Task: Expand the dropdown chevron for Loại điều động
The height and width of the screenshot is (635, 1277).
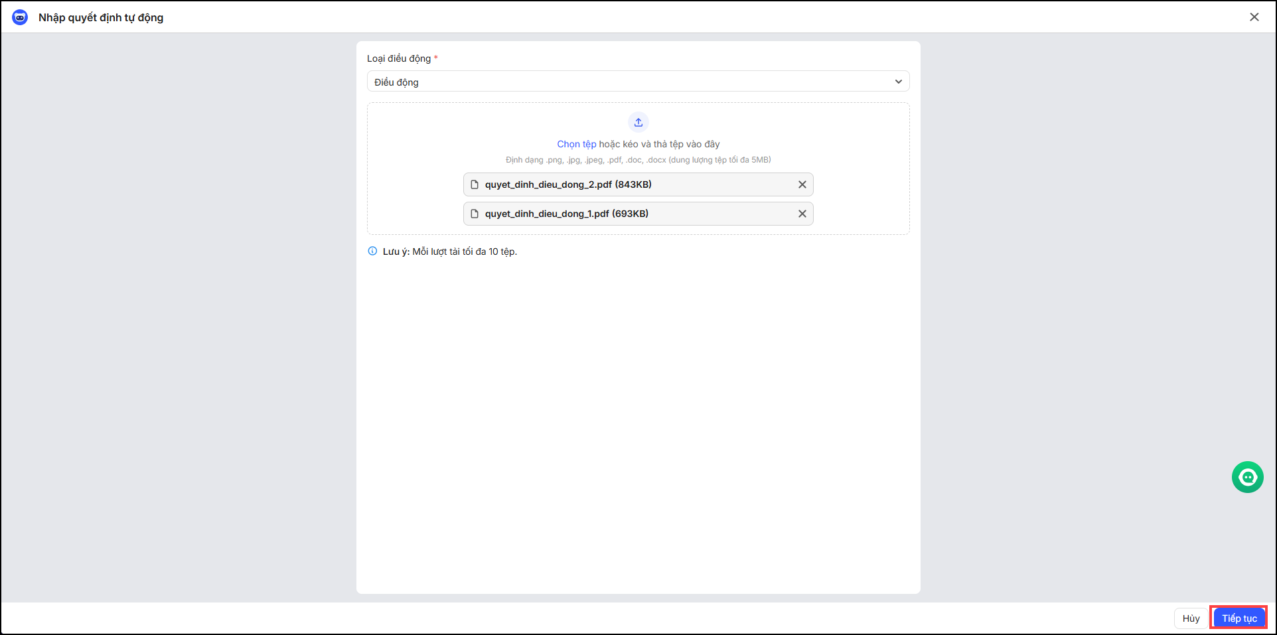Action: click(x=898, y=82)
